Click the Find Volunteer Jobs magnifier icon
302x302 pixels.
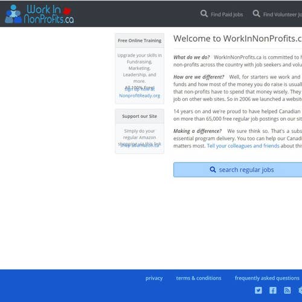pos(256,14)
